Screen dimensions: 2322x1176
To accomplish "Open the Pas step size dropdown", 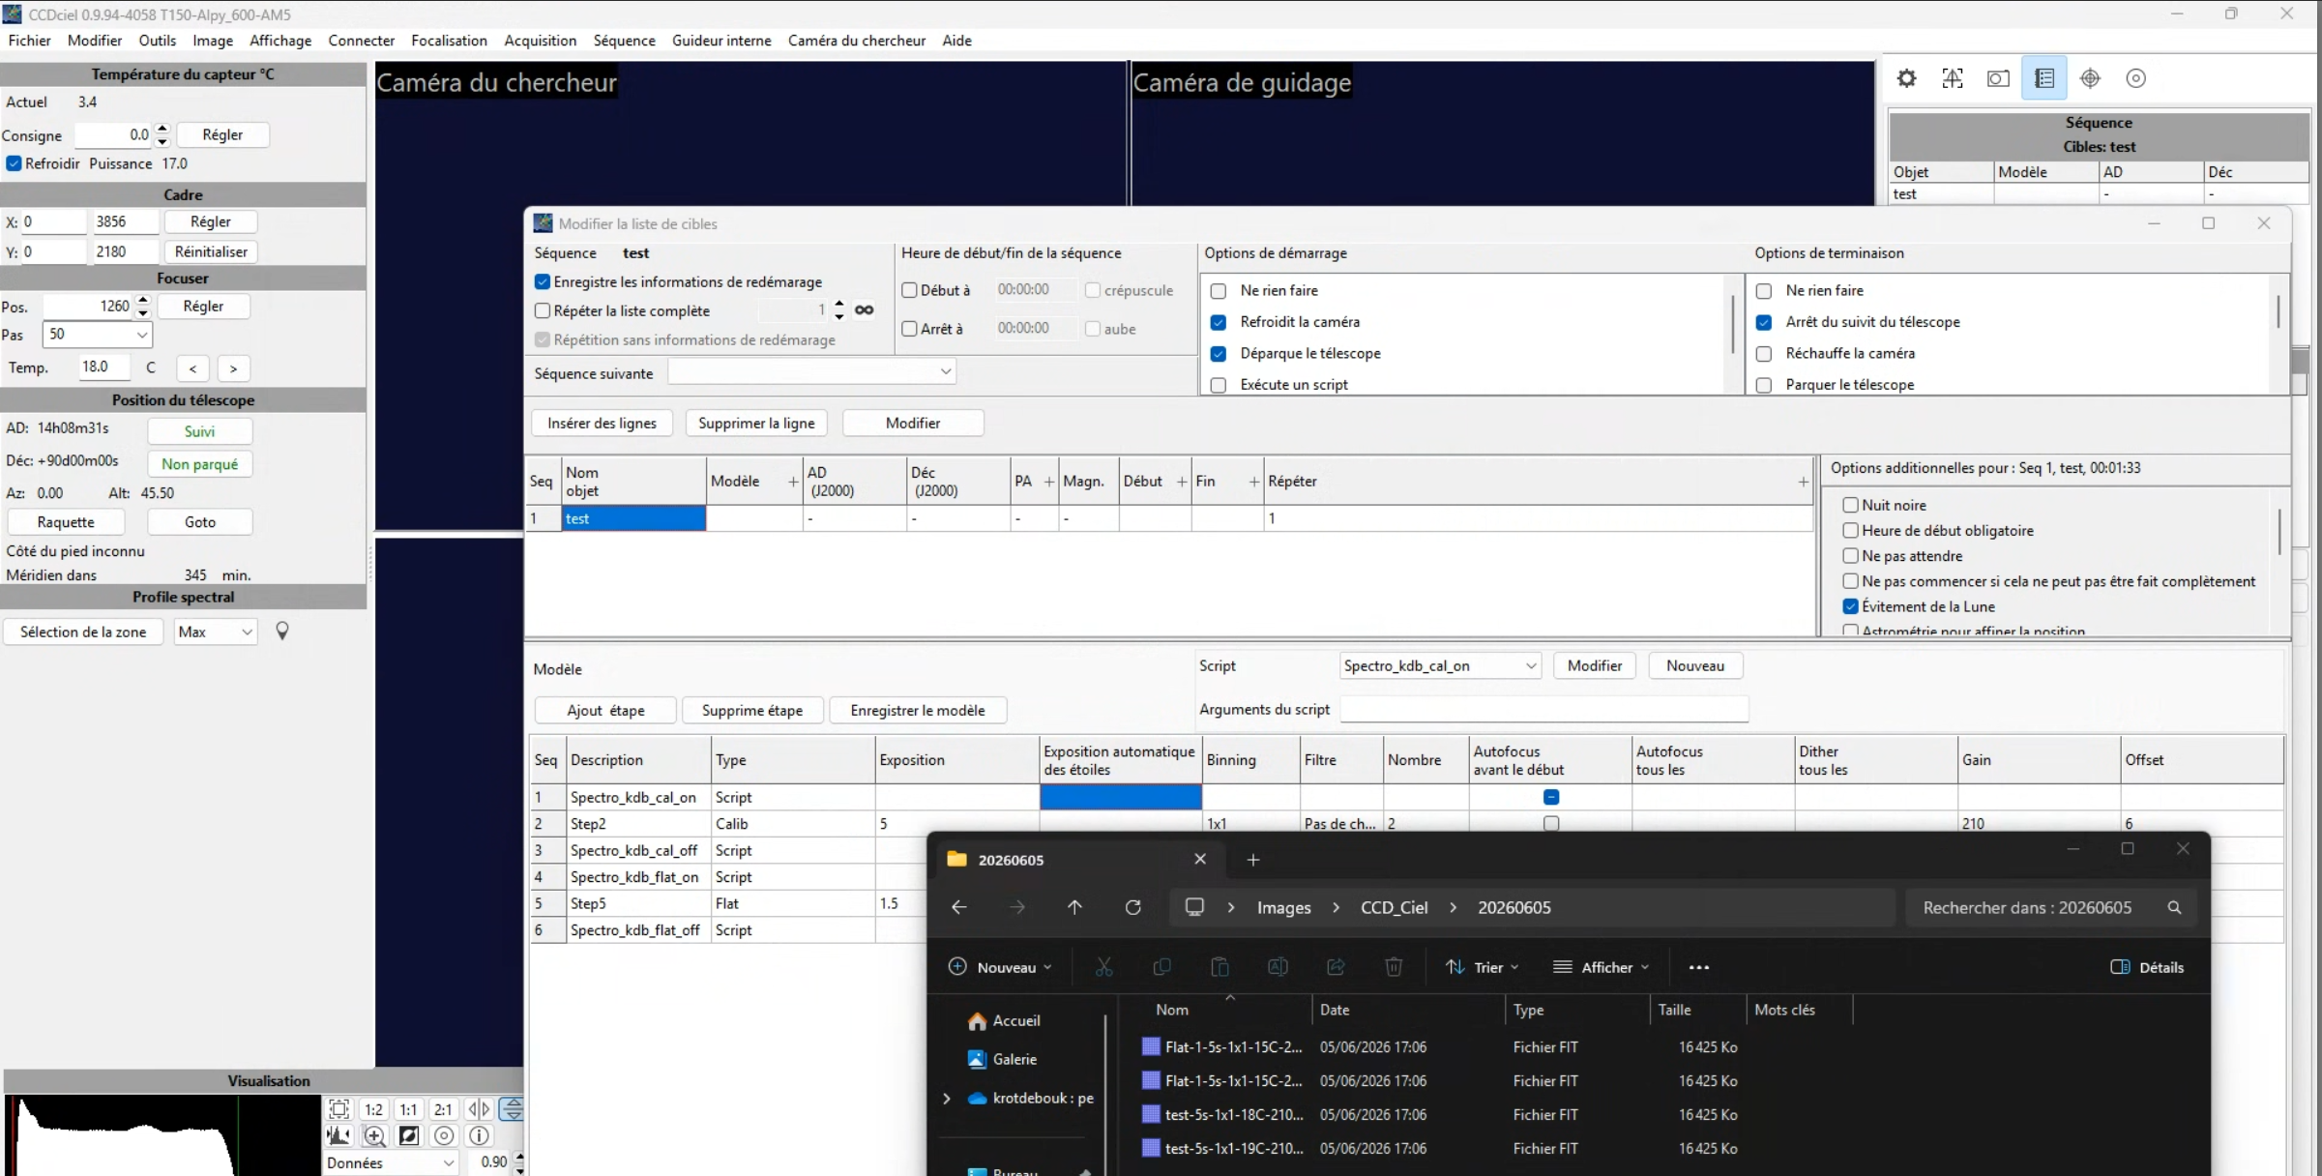I will (x=98, y=335).
